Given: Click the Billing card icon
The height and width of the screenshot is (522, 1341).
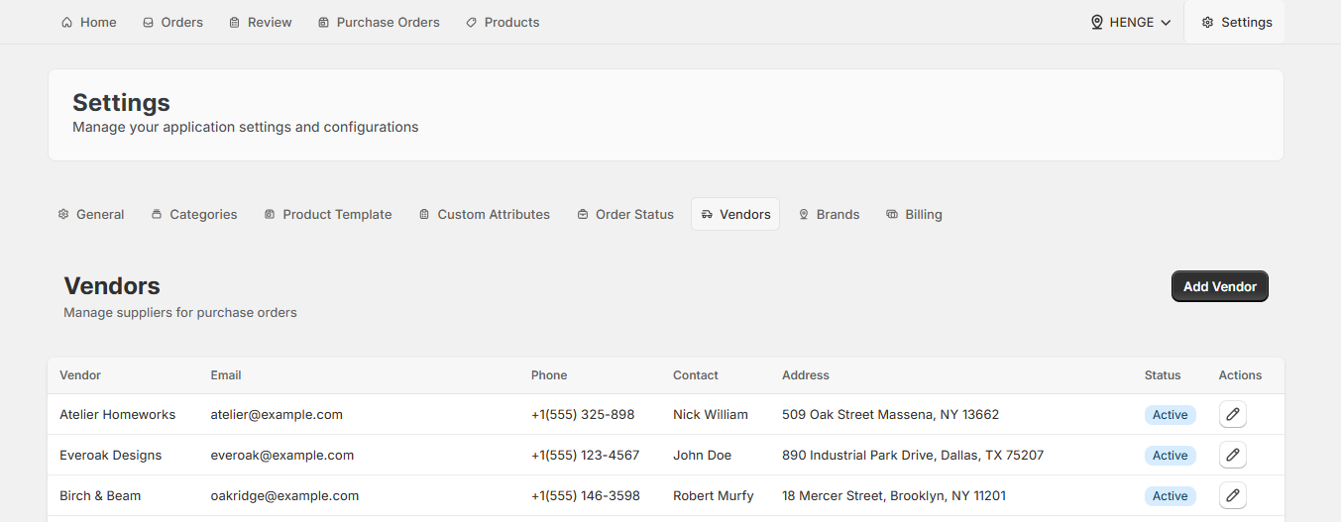Looking at the screenshot, I should [892, 214].
